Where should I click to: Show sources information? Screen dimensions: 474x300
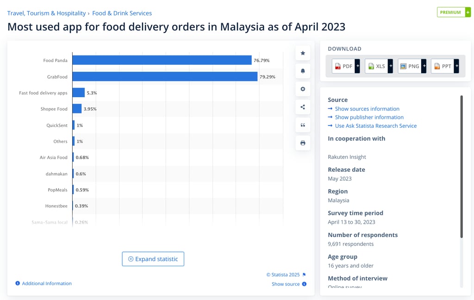367,108
